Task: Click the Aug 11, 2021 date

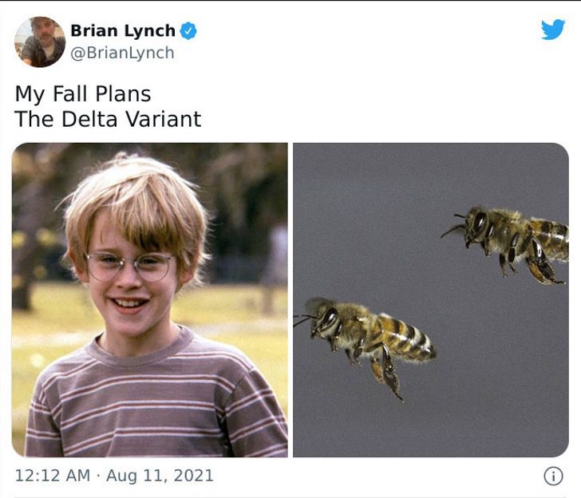Action: pos(160,476)
